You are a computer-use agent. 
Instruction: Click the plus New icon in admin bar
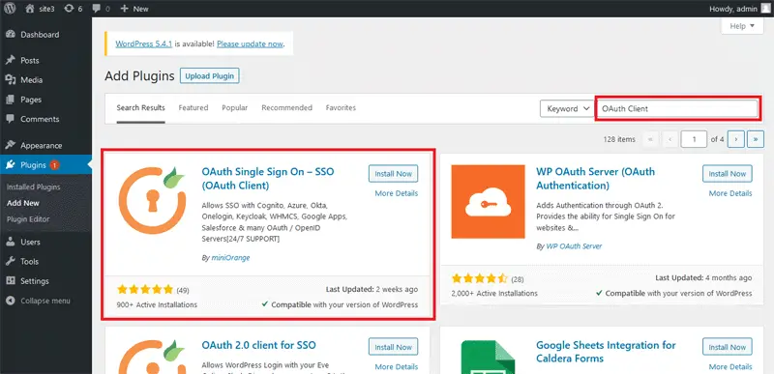point(125,9)
